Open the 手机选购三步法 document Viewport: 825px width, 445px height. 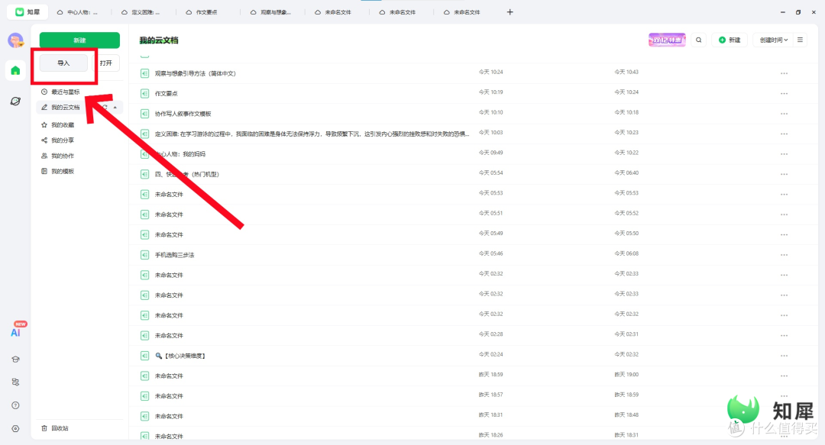(x=174, y=254)
